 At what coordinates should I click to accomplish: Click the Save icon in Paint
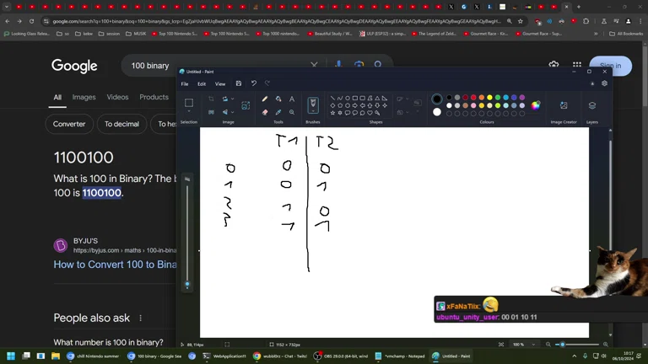coord(239,83)
